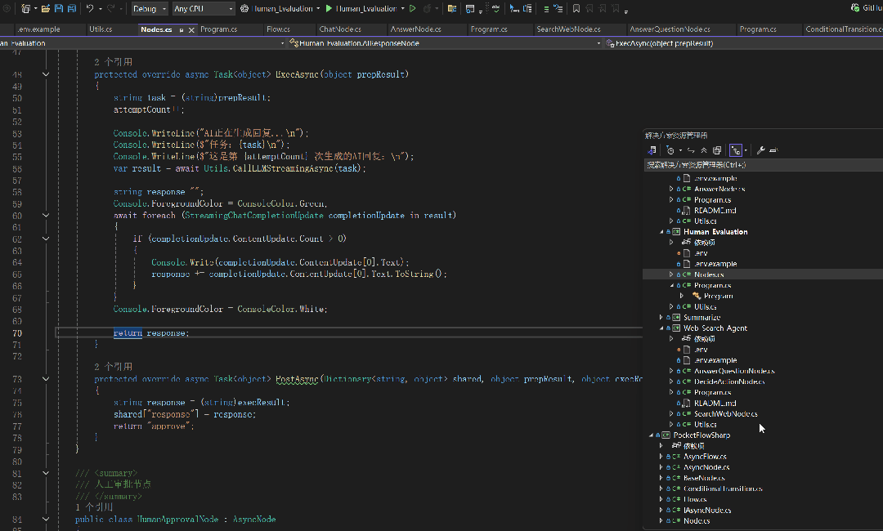Collapse the await foreach block fold

tap(46, 216)
